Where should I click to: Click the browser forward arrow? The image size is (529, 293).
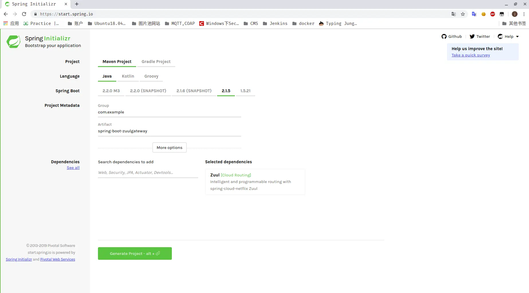click(x=15, y=14)
